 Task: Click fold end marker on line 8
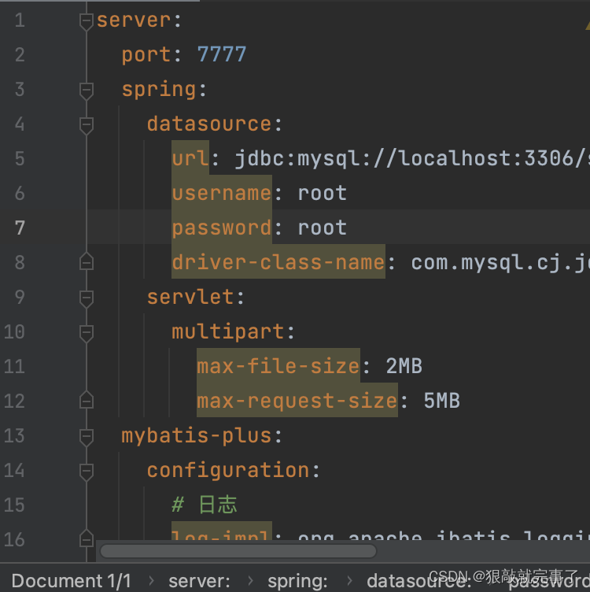[87, 261]
